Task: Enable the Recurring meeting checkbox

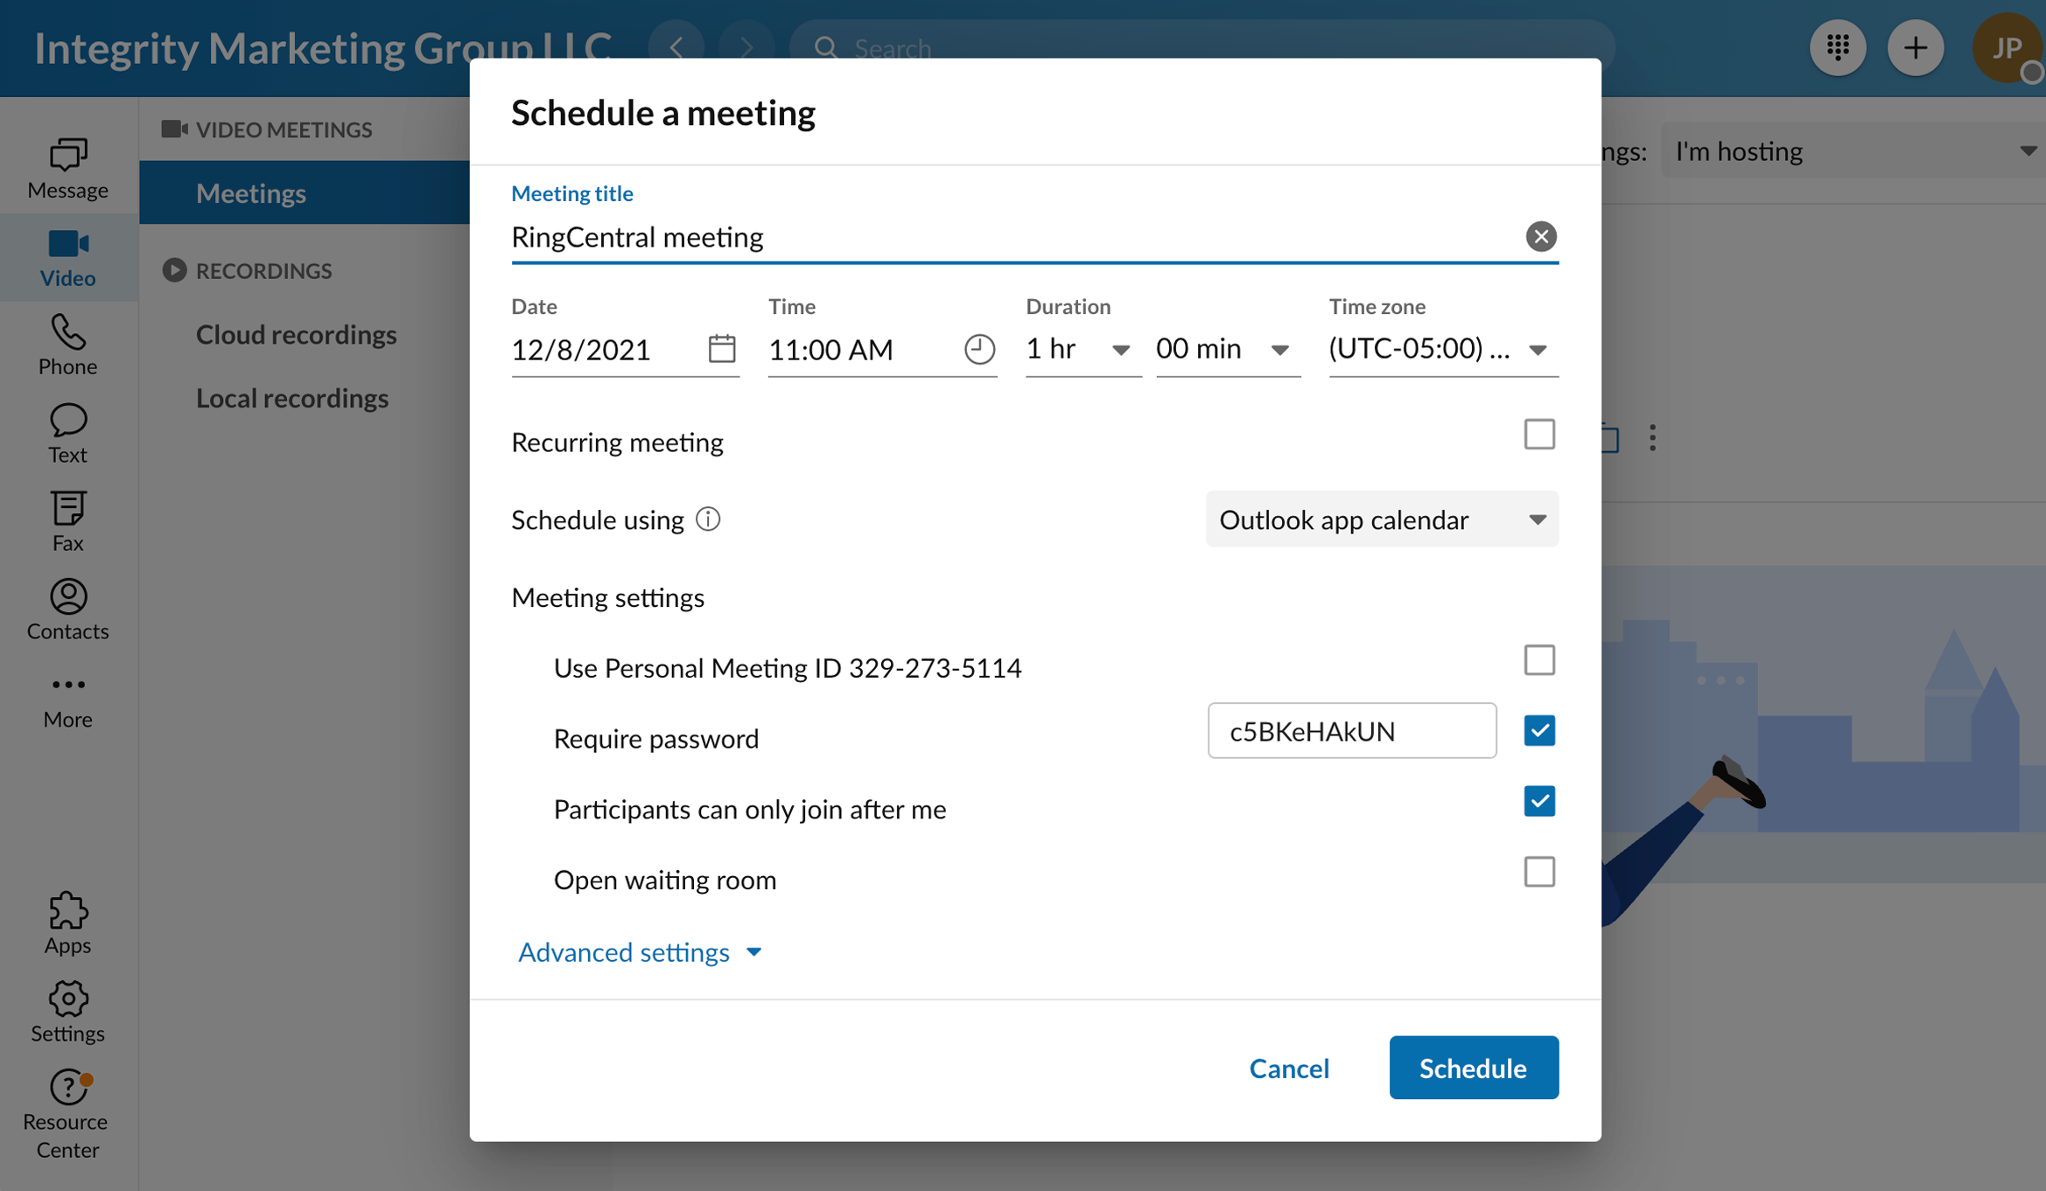Action: click(x=1538, y=435)
